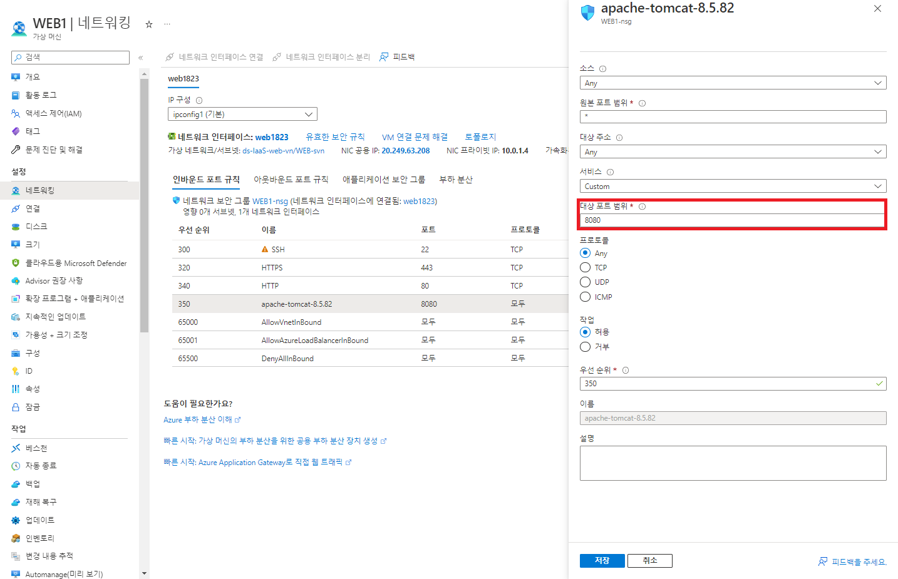The image size is (898, 579).
Task: Open 네트워킹 in the settings menu
Action: (x=70, y=190)
